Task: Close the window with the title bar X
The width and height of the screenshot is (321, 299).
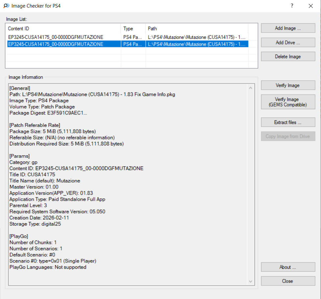Action: [310, 6]
